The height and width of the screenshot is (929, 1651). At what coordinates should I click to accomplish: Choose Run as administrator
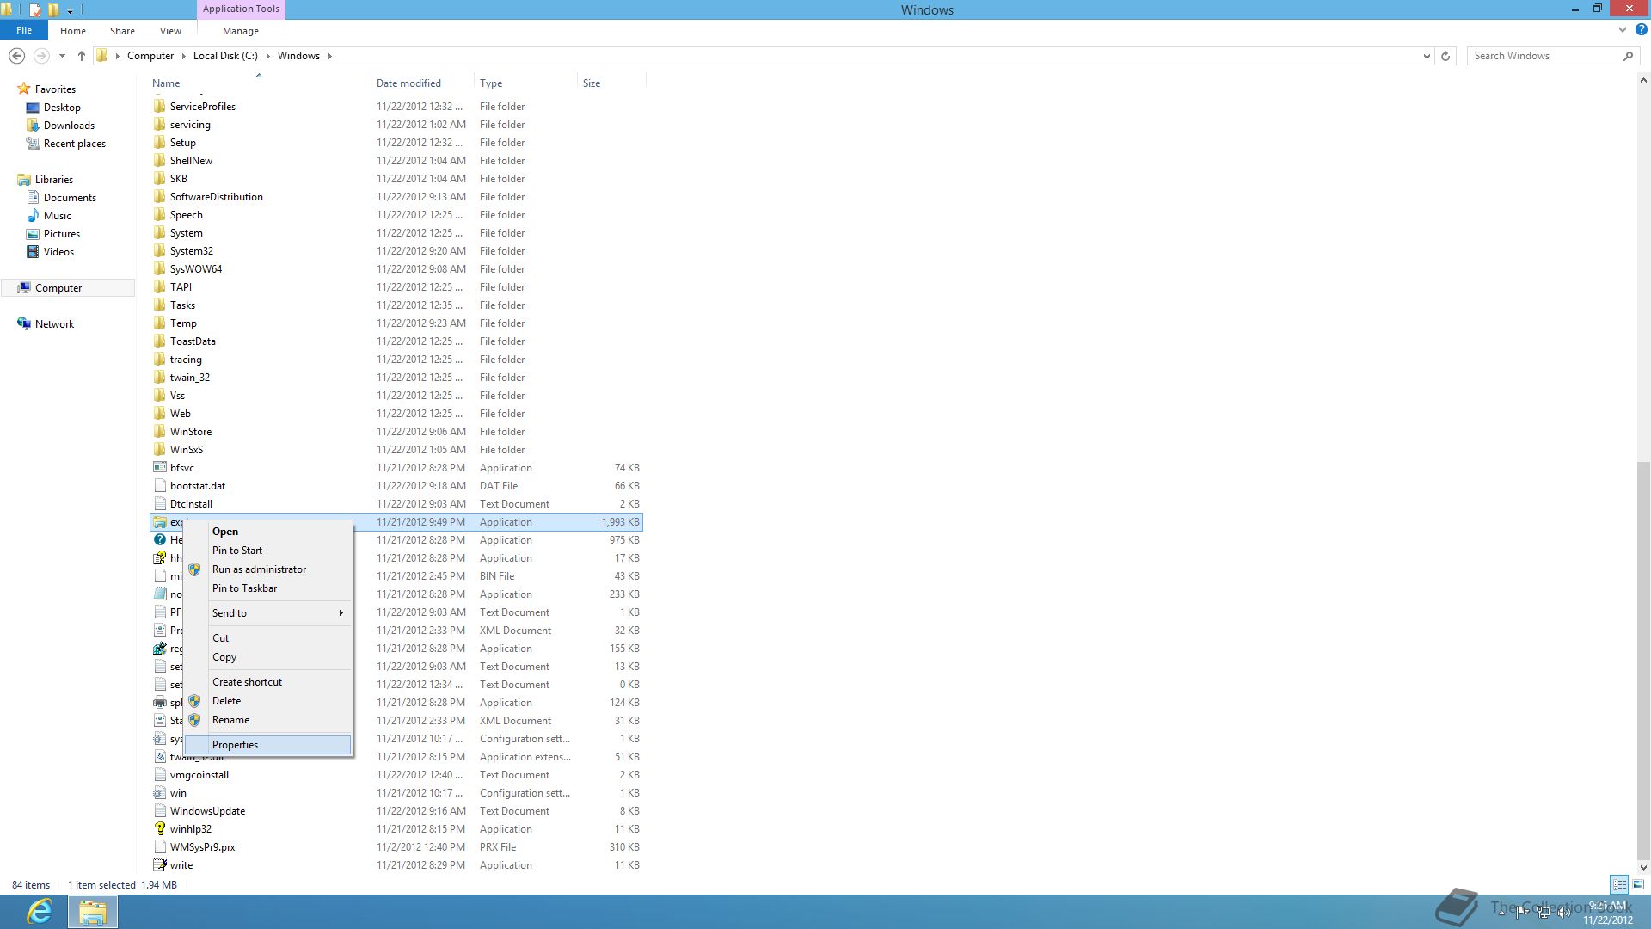(x=268, y=569)
